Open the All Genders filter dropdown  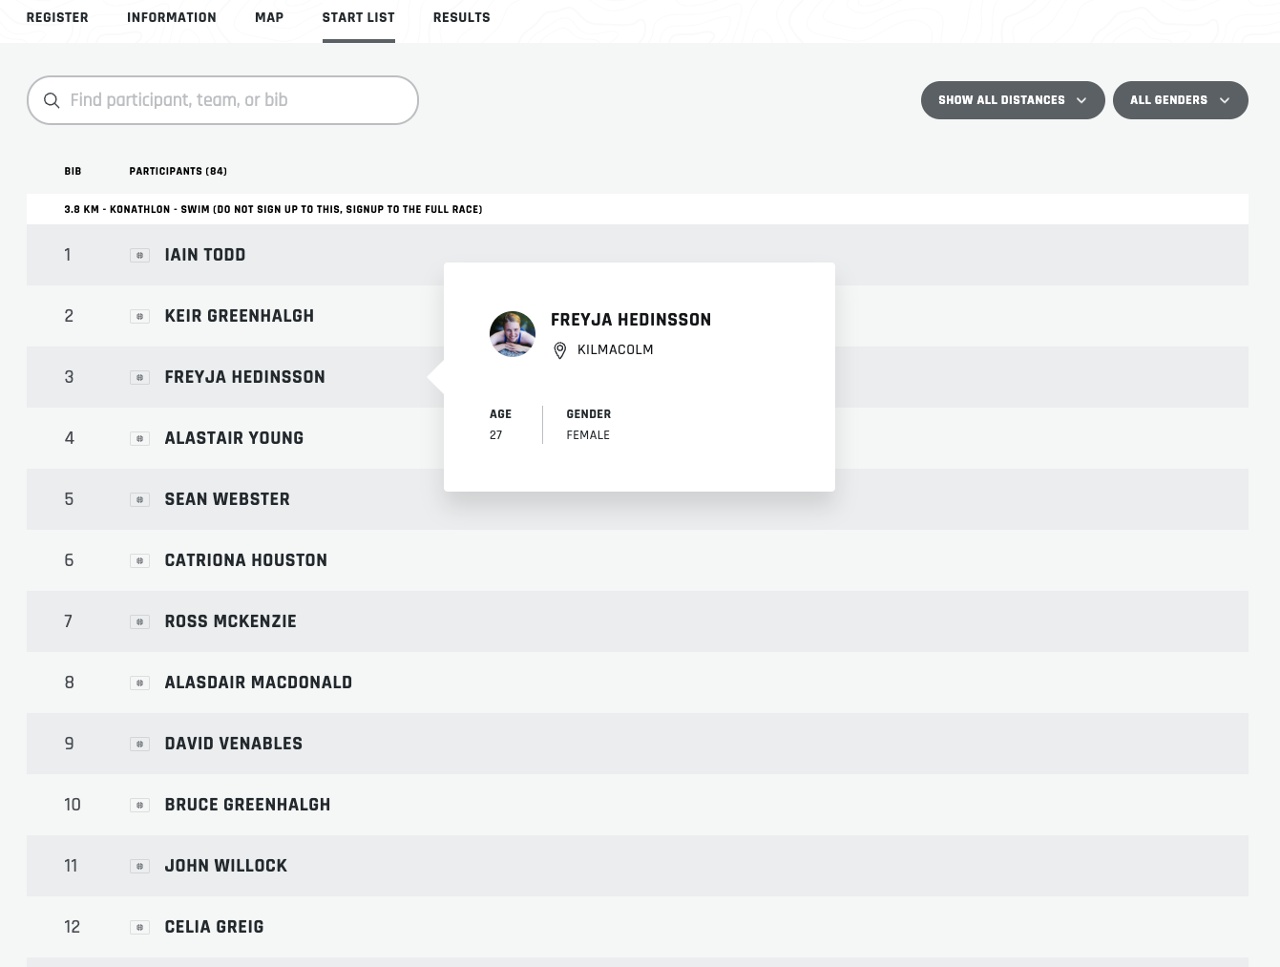coord(1180,100)
